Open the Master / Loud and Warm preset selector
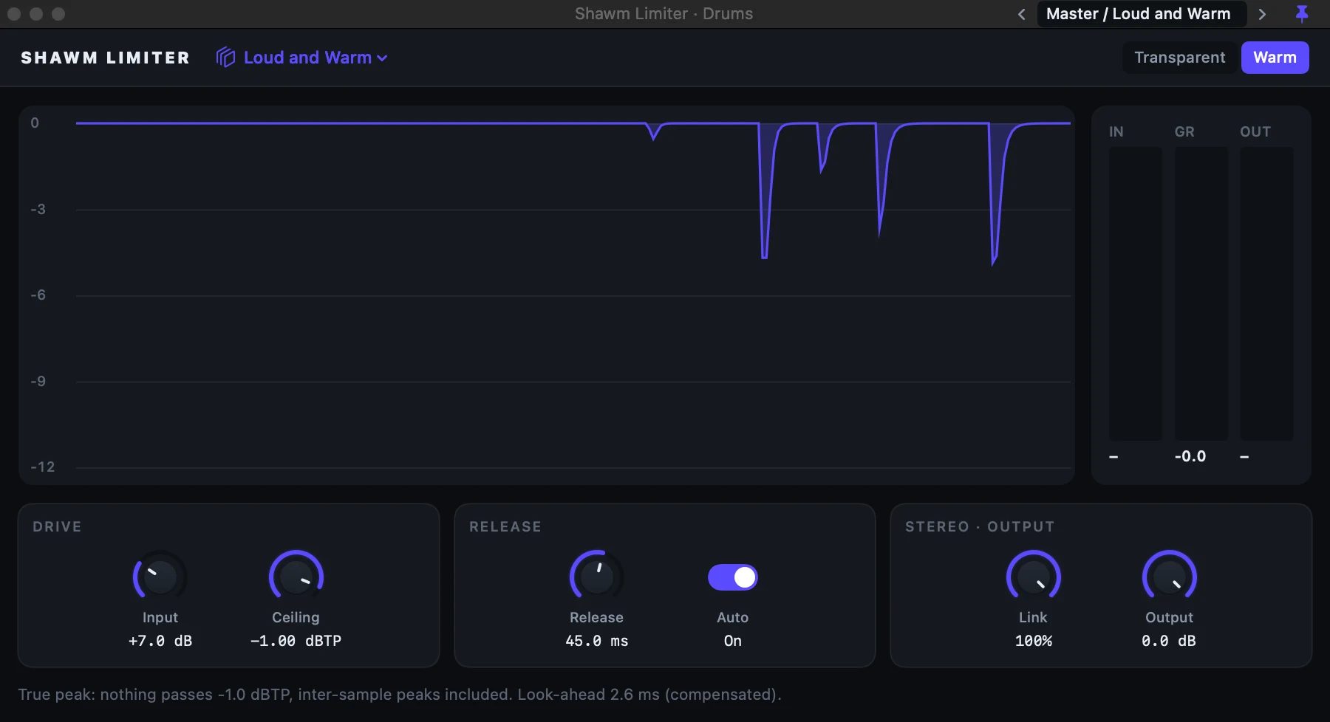This screenshot has height=722, width=1330. (1142, 14)
